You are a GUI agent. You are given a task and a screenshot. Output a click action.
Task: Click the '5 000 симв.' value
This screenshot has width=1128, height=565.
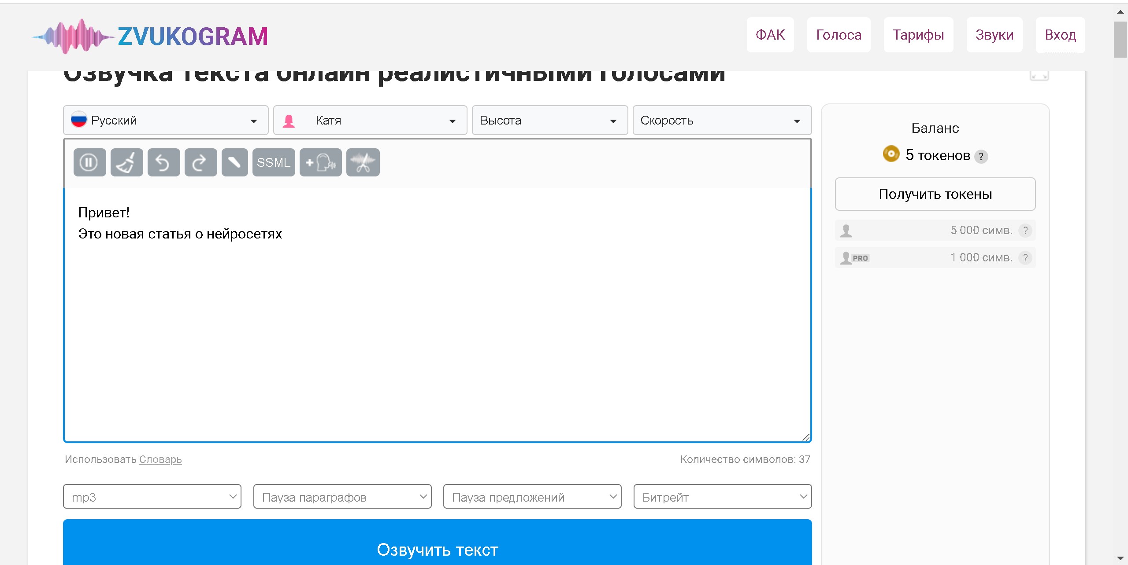click(981, 230)
